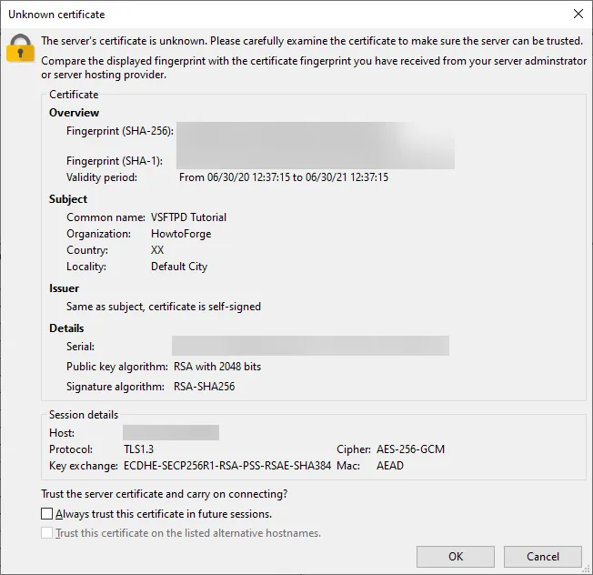Image resolution: width=593 pixels, height=575 pixels.
Task: Click the Fingerprint (SHA-1) label
Action: 115,161
